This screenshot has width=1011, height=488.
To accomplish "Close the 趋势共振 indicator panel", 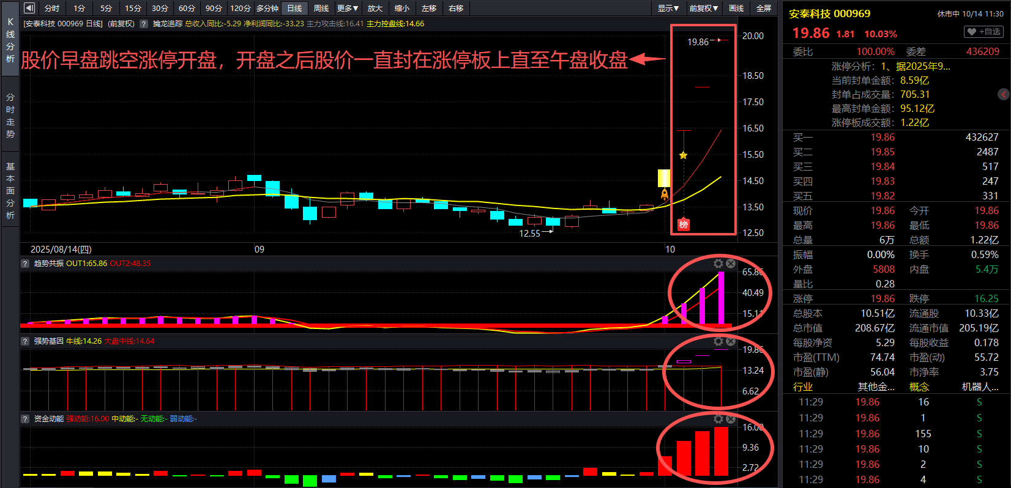I will tap(731, 264).
